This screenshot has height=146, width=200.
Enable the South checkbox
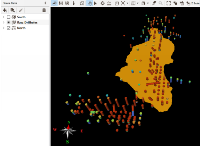click(x=8, y=17)
